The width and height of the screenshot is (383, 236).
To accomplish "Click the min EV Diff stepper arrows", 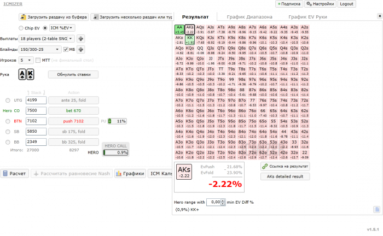I will coord(223,202).
